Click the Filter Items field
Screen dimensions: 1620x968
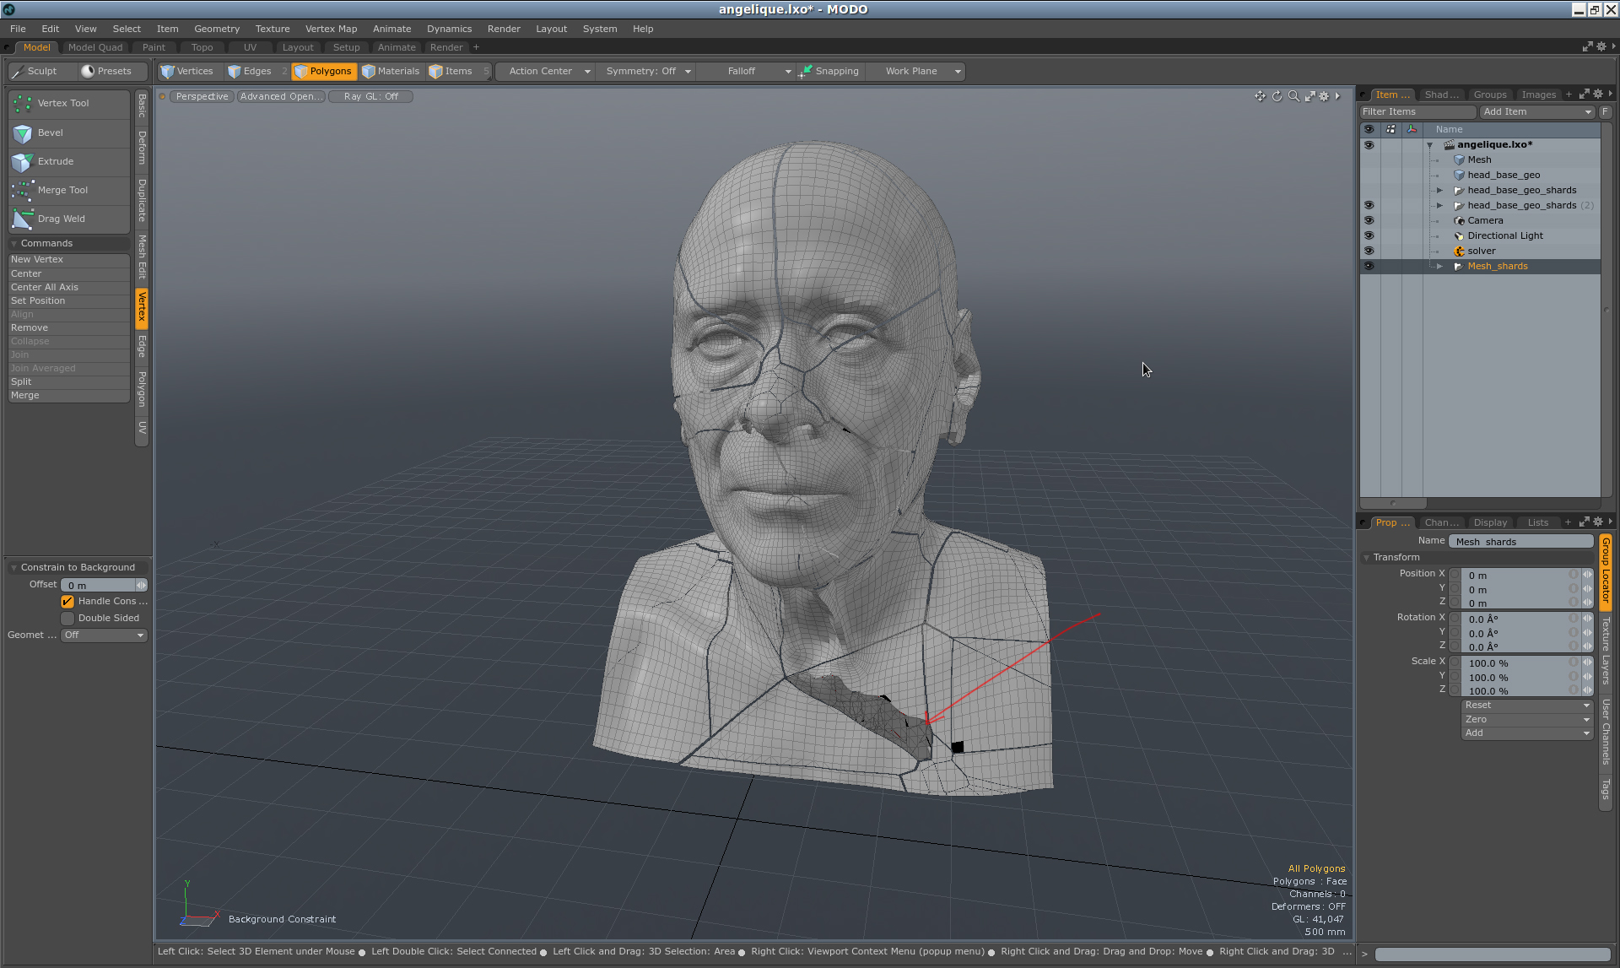1417,112
